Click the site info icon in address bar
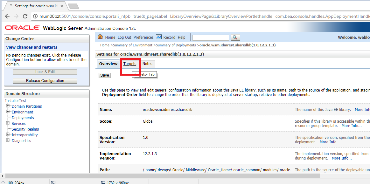 click(35, 16)
